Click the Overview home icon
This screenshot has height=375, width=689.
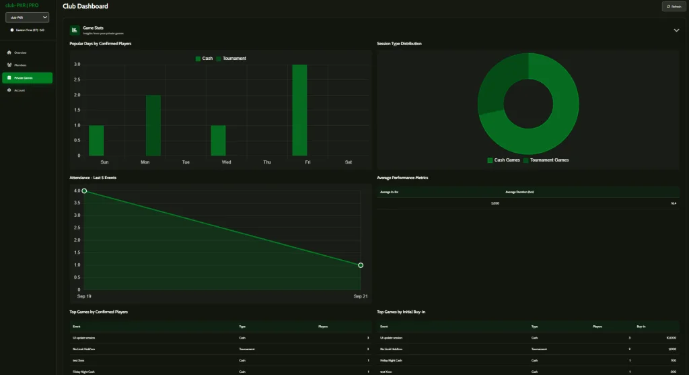coord(9,53)
